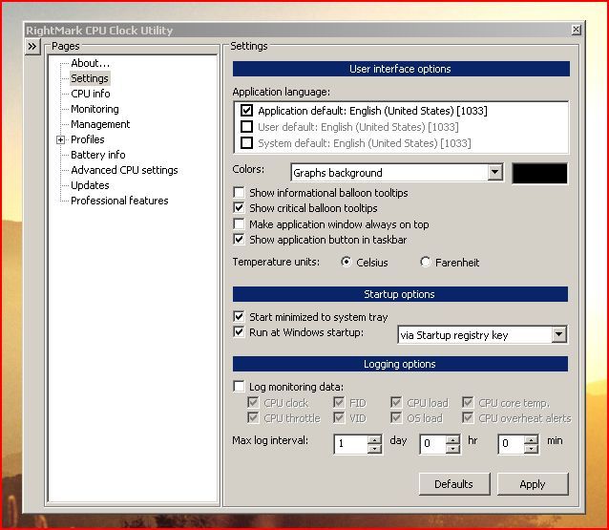Increase the min log interval value
Screen dimensions: 609x530
tap(531, 440)
